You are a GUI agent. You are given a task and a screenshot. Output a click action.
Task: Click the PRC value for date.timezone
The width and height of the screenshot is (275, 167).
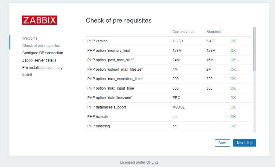pyautogui.click(x=176, y=98)
